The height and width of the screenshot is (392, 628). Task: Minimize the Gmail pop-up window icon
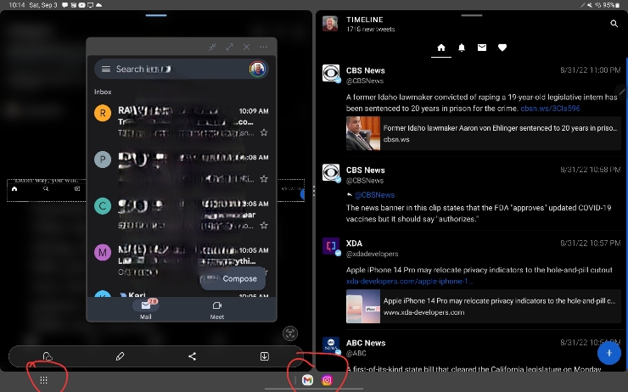tap(212, 47)
